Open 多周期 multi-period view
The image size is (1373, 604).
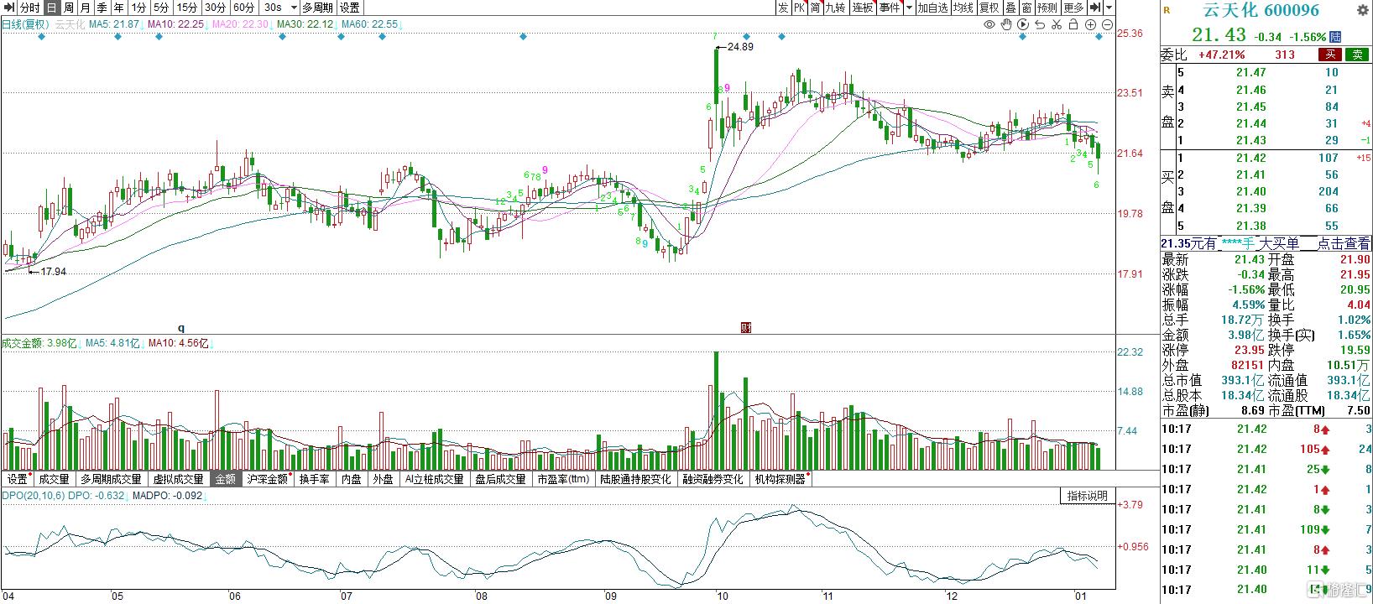pyautogui.click(x=318, y=8)
